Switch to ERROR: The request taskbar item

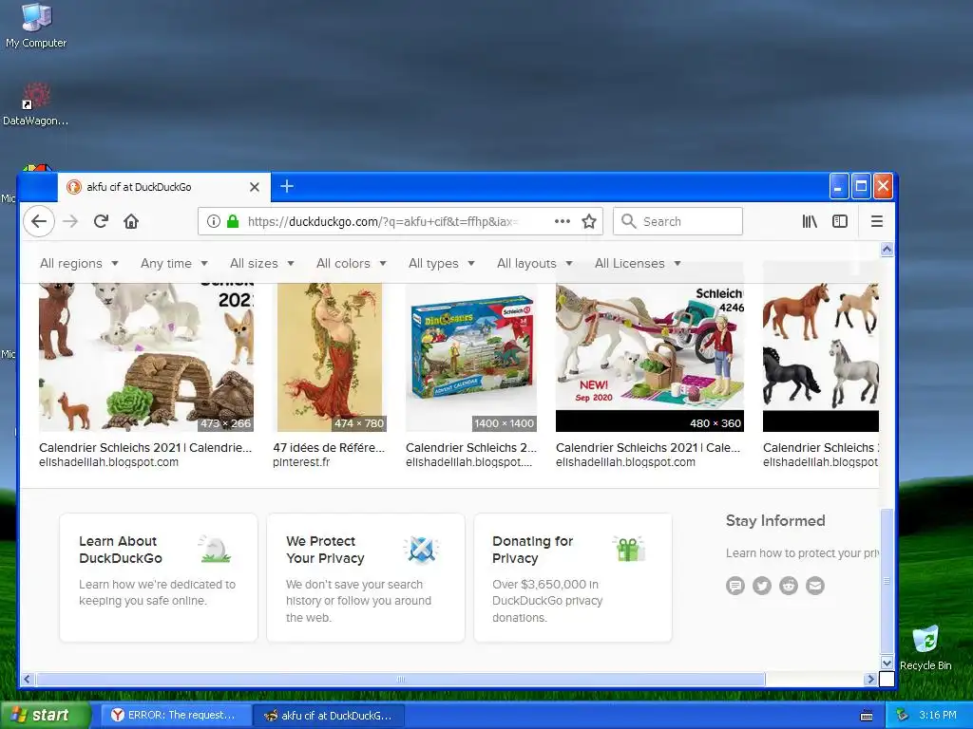pyautogui.click(x=176, y=715)
